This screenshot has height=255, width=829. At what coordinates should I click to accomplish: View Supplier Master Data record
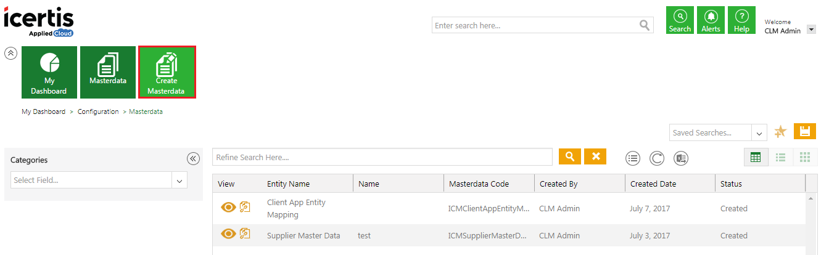coord(228,234)
